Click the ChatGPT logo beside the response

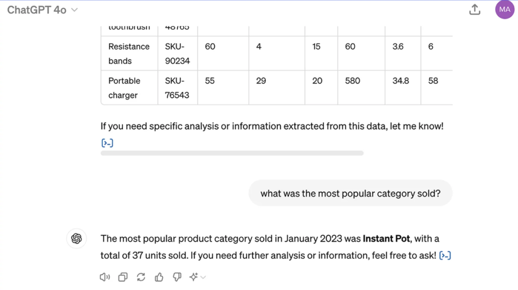point(76,239)
